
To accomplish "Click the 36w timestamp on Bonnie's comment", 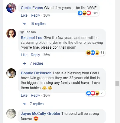I will click(x=47, y=95).
